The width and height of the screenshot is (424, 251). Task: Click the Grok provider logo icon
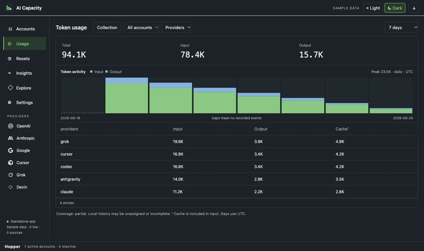click(x=11, y=175)
